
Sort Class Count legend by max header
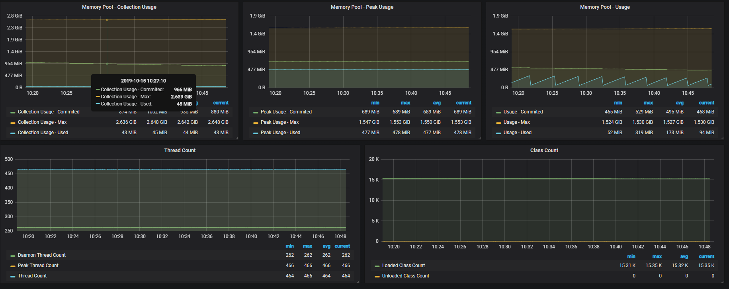[657, 256]
